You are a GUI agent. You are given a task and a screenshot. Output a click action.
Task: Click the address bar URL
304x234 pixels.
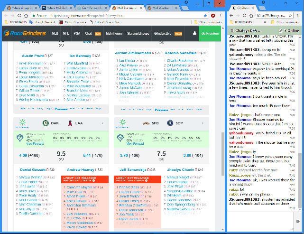click(87, 16)
